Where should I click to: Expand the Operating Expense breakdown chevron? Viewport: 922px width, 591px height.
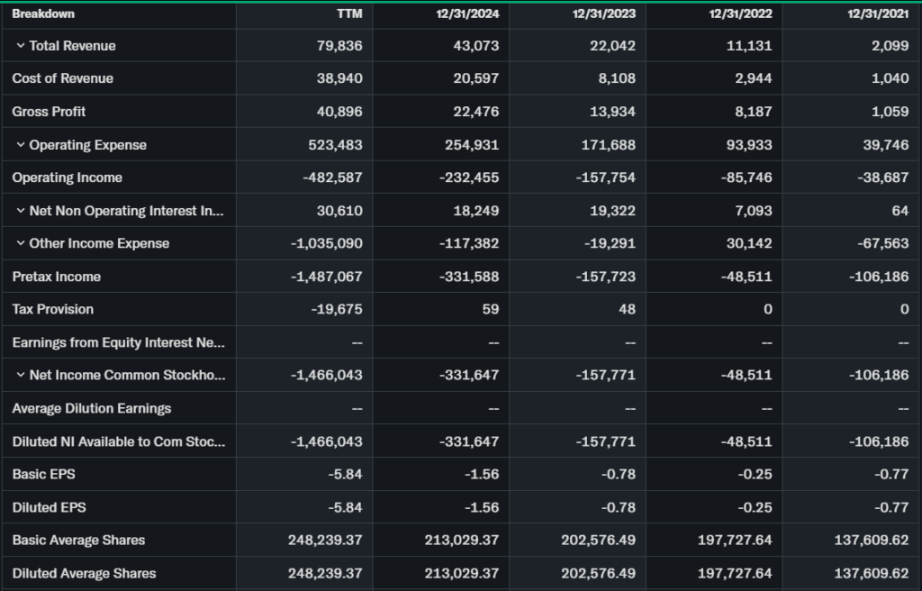[20, 145]
